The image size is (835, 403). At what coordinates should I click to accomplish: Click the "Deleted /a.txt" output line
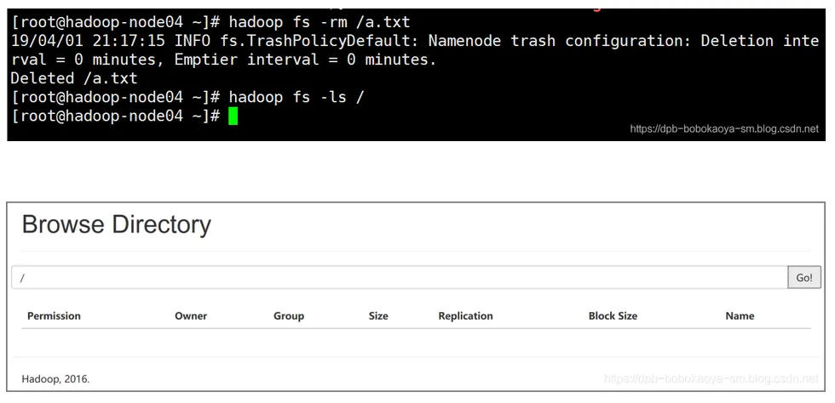(74, 78)
